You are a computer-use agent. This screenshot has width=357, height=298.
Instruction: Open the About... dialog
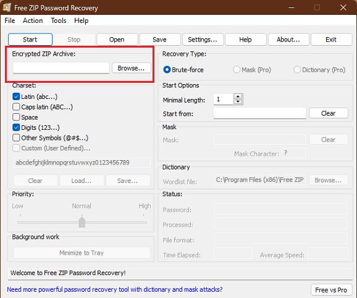click(x=288, y=40)
